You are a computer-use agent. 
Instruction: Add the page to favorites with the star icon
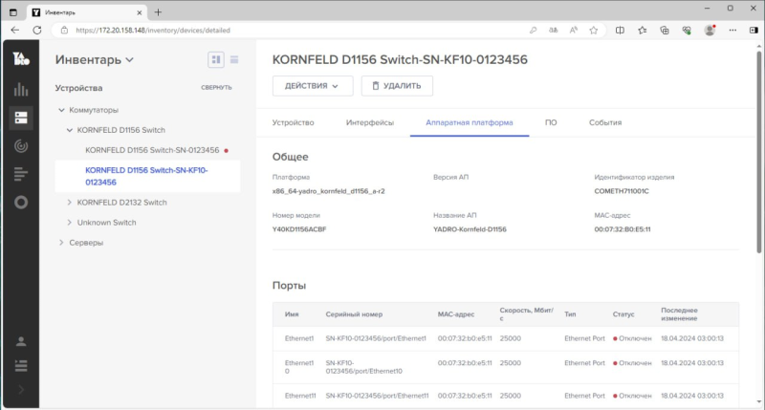click(x=593, y=31)
